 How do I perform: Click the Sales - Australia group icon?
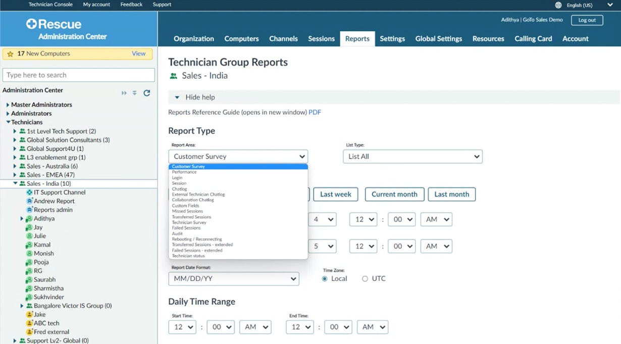pos(22,166)
